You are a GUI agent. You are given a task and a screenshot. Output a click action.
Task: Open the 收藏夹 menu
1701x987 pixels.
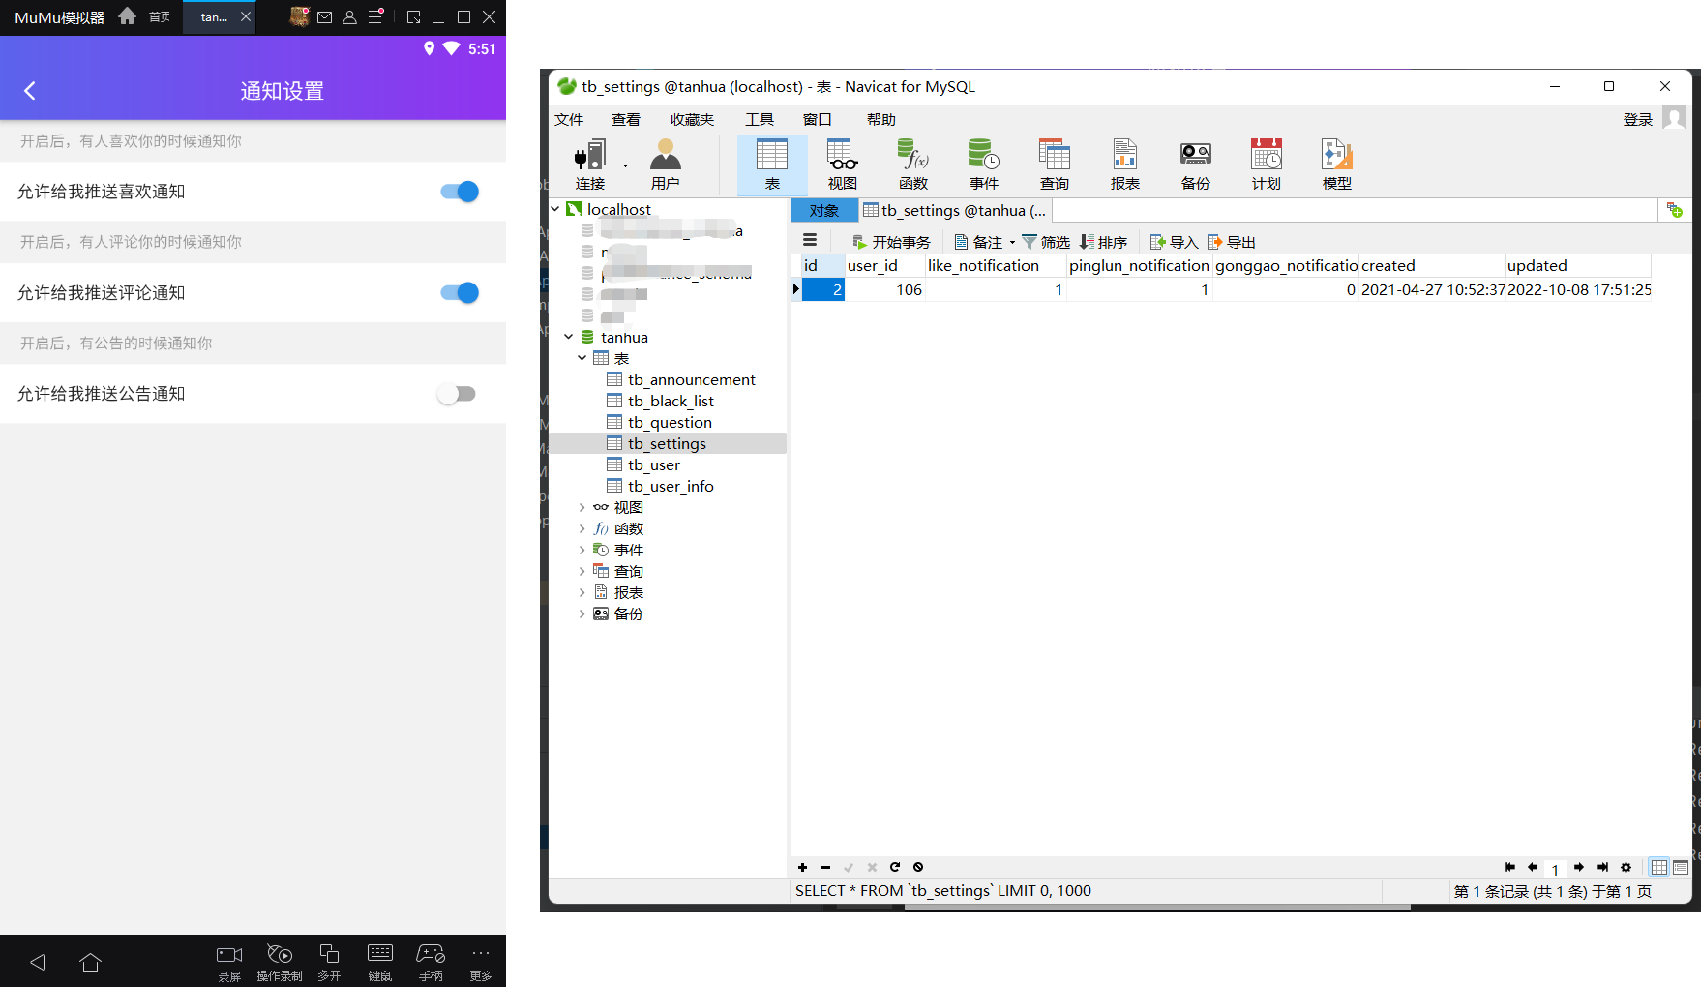pos(692,120)
